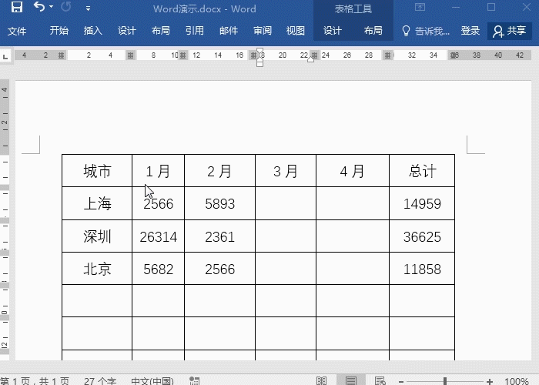Switch to the 引用 ribbon tab
Screen dimensions: 539x385
point(195,31)
